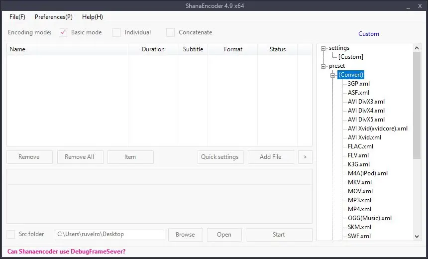This screenshot has height=259, width=428.
Task: Select the OGG(Music).xml preset
Action: point(370,218)
